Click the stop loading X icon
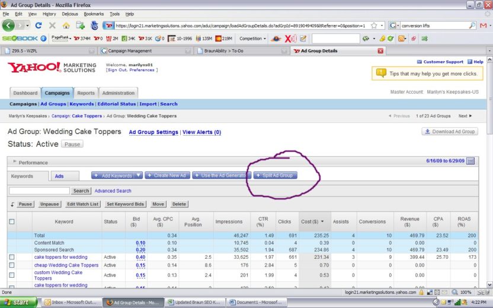This screenshot has height=308, width=493. coord(52,25)
